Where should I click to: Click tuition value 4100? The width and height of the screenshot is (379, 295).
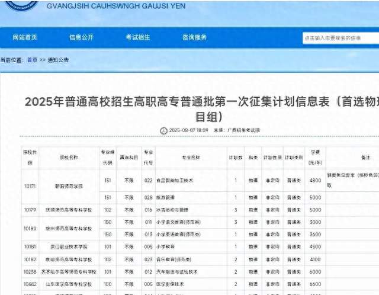[315, 259]
